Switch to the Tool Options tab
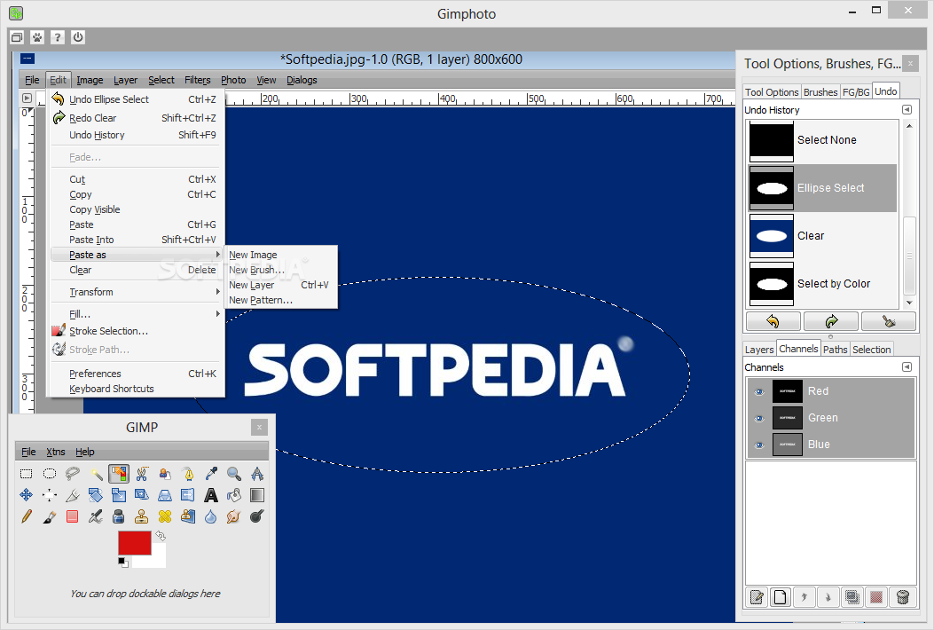Viewport: 934px width, 630px height. coord(772,91)
